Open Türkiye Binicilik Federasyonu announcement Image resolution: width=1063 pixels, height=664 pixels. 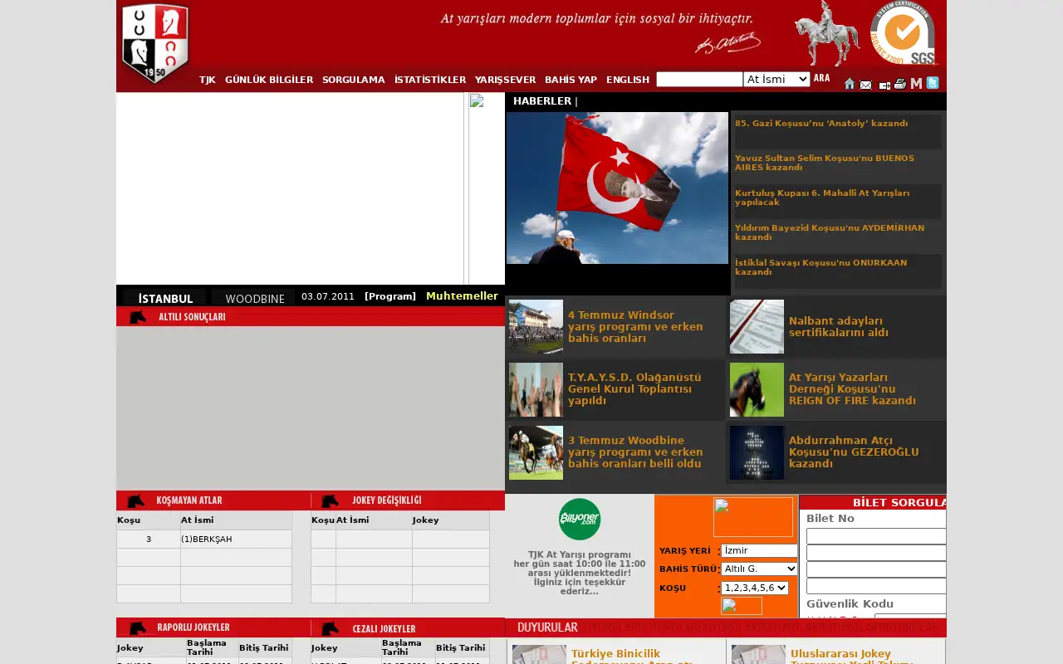pyautogui.click(x=631, y=656)
